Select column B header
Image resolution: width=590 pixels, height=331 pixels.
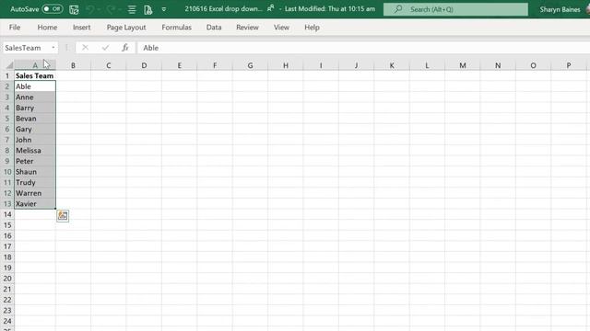coord(73,65)
